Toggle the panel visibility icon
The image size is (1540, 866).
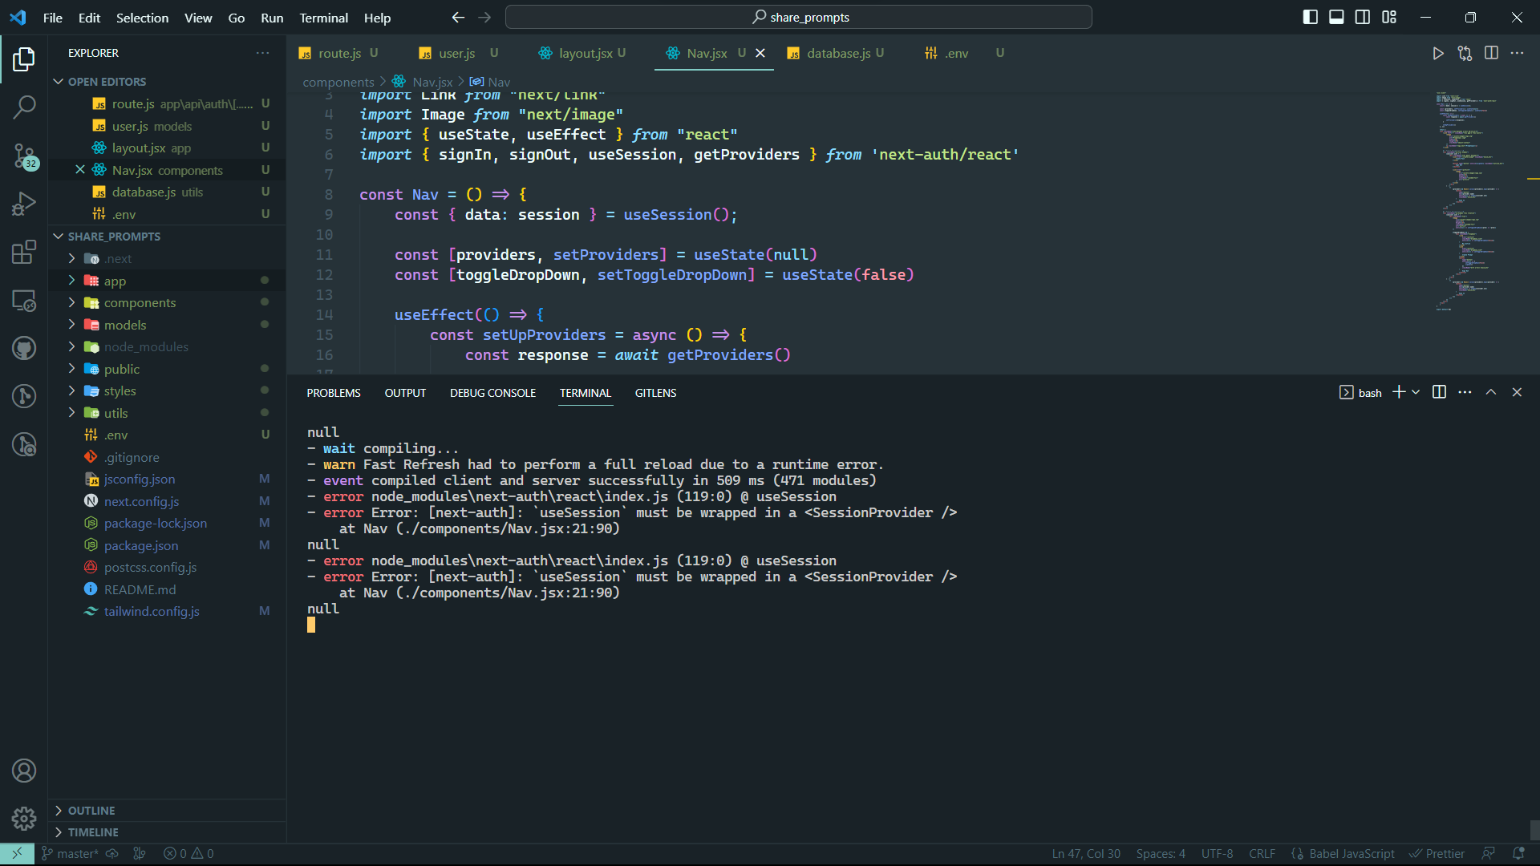1336,16
